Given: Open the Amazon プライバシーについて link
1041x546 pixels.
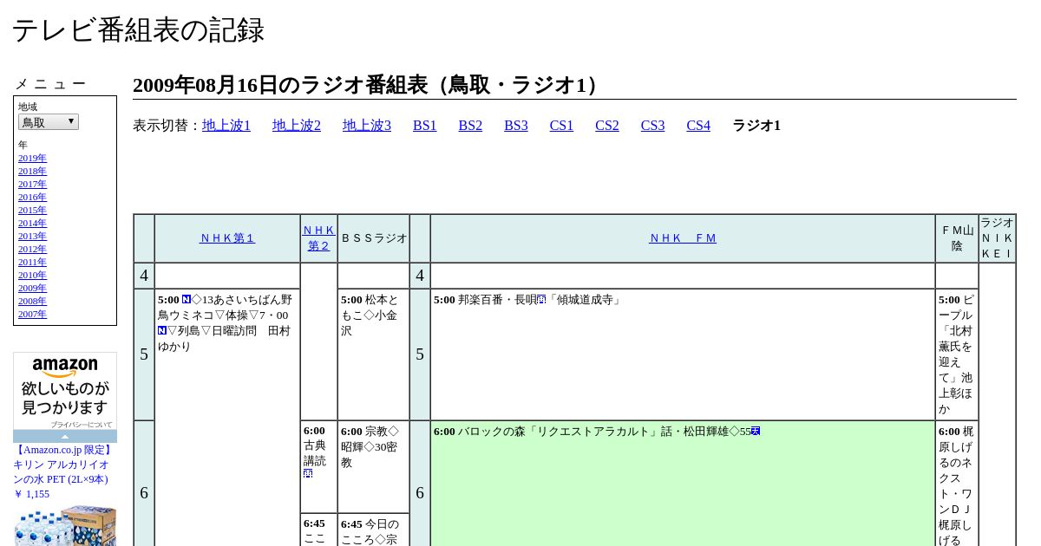Looking at the screenshot, I should click(81, 425).
